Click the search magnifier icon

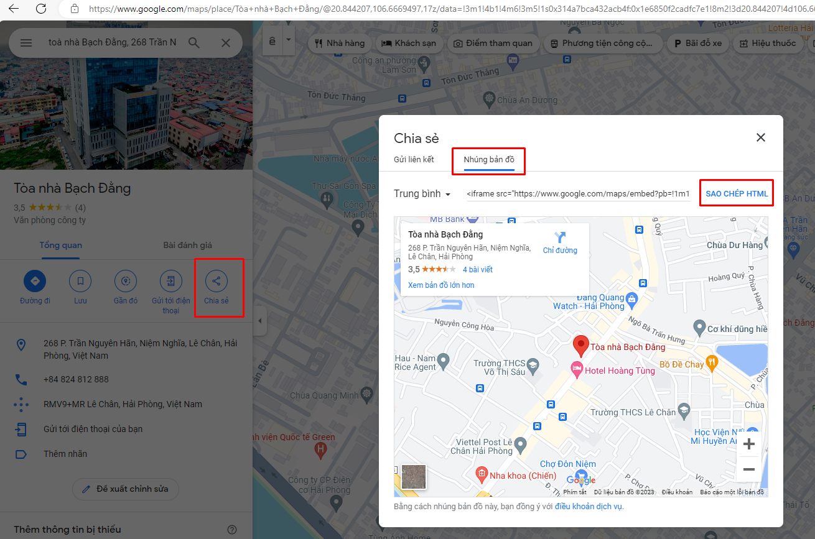tap(194, 43)
